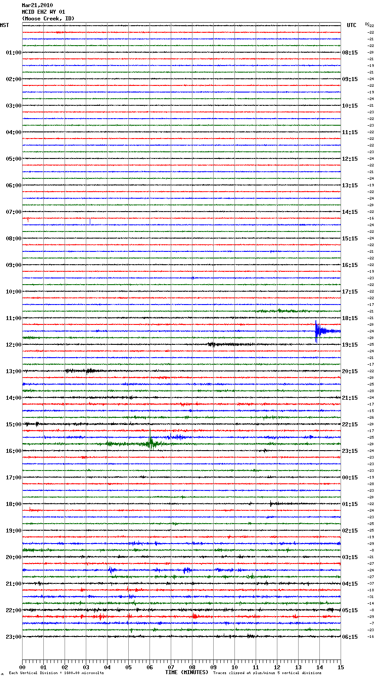Image resolution: width=376 pixels, height=679 pixels.
Task: Click the 02:00 MST time label
Action: pyautogui.click(x=13, y=79)
